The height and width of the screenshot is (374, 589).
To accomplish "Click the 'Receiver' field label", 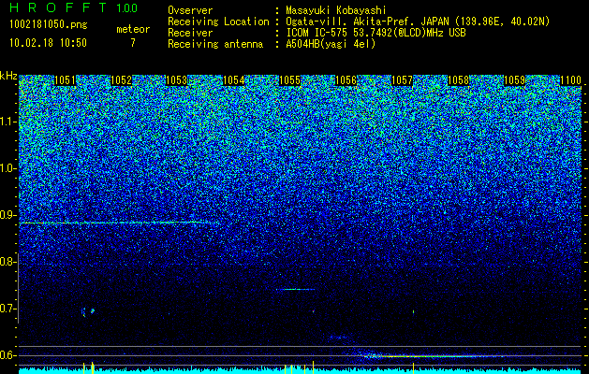I will coord(190,33).
